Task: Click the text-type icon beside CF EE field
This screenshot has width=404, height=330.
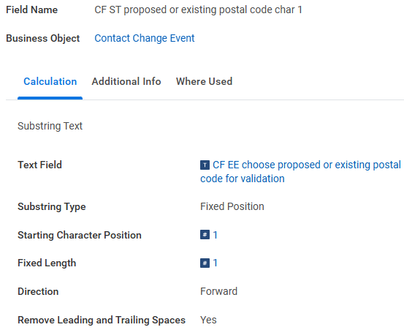Action: 205,165
